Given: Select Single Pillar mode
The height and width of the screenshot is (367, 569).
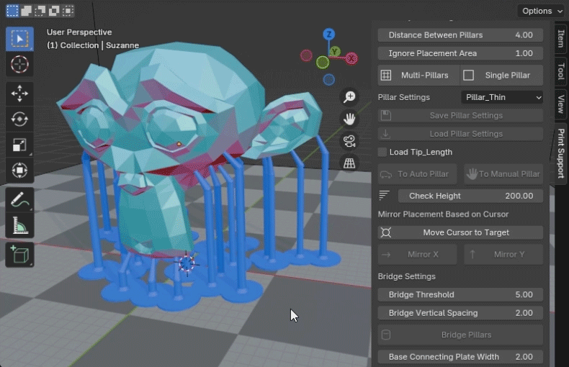Looking at the screenshot, I should click(x=502, y=75).
